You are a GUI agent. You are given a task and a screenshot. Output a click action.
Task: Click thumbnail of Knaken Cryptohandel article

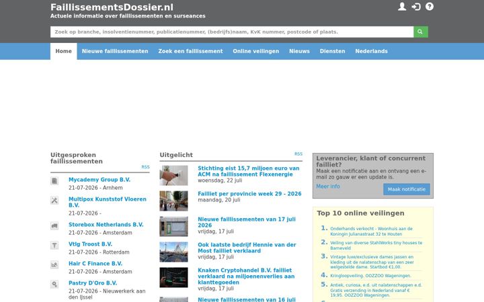[x=174, y=278]
